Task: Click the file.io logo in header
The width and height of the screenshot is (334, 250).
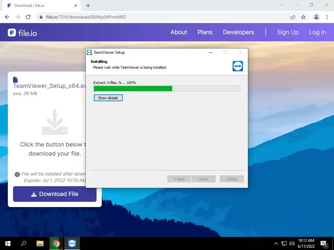Action: [x=23, y=33]
